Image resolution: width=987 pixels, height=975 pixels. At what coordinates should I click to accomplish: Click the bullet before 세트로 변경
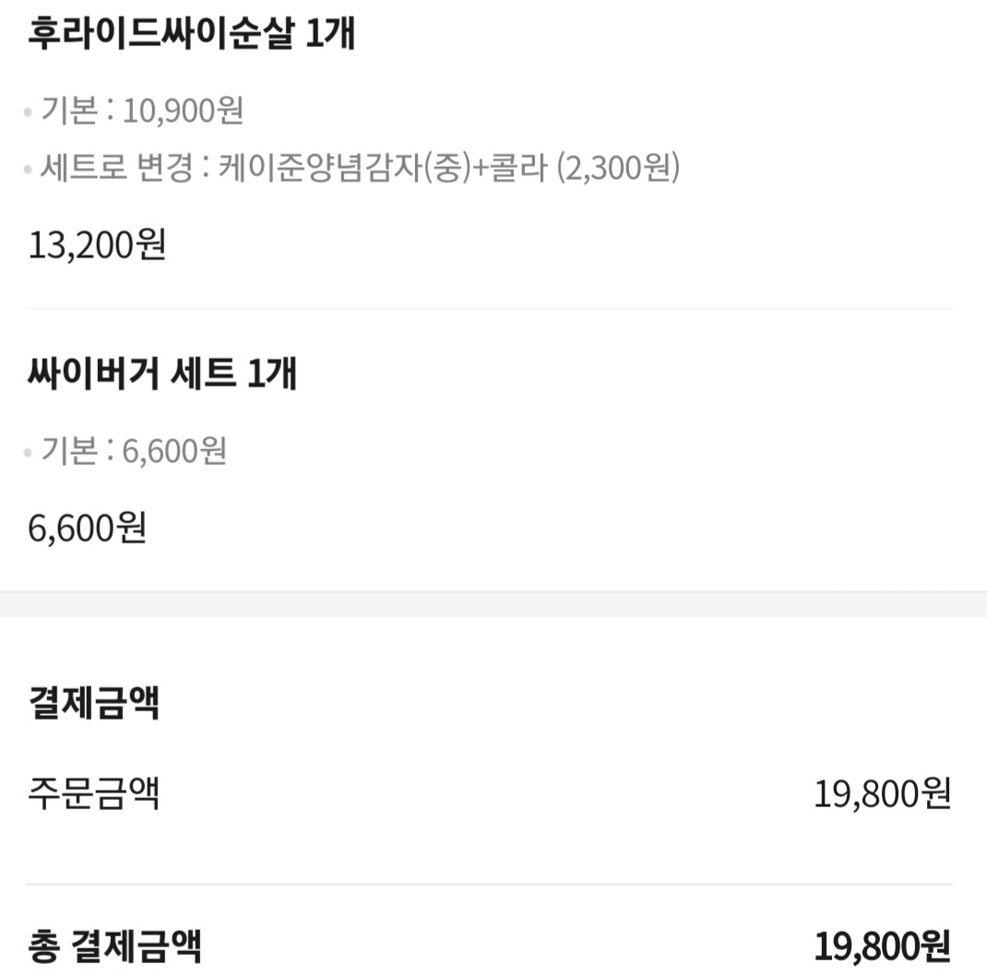(28, 170)
